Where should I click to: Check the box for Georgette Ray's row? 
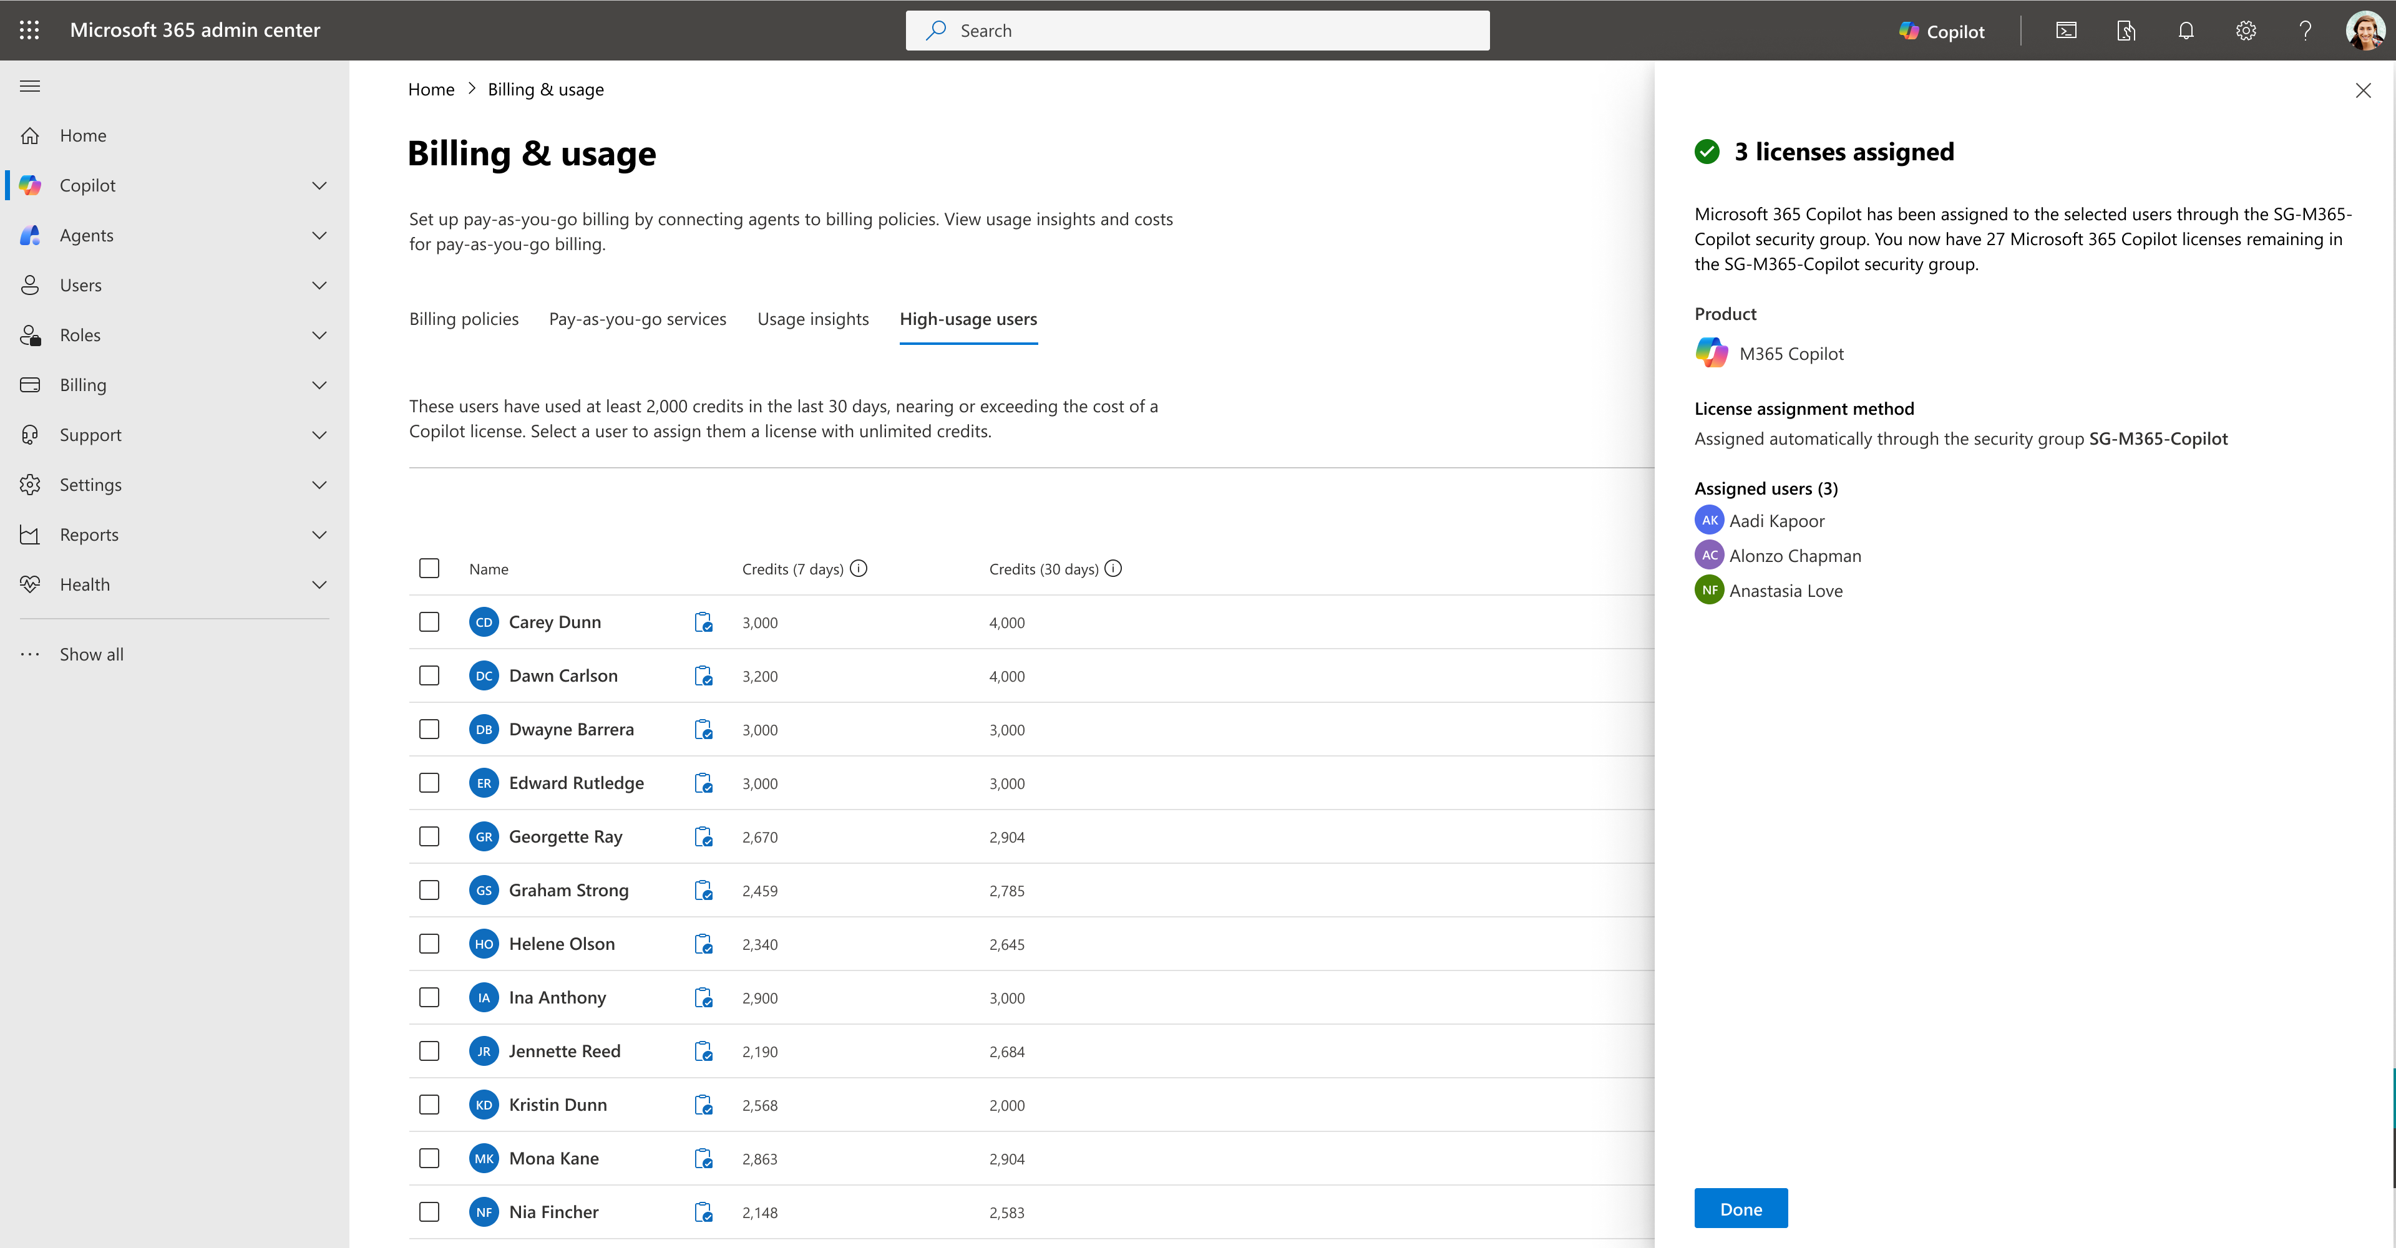[x=429, y=835]
